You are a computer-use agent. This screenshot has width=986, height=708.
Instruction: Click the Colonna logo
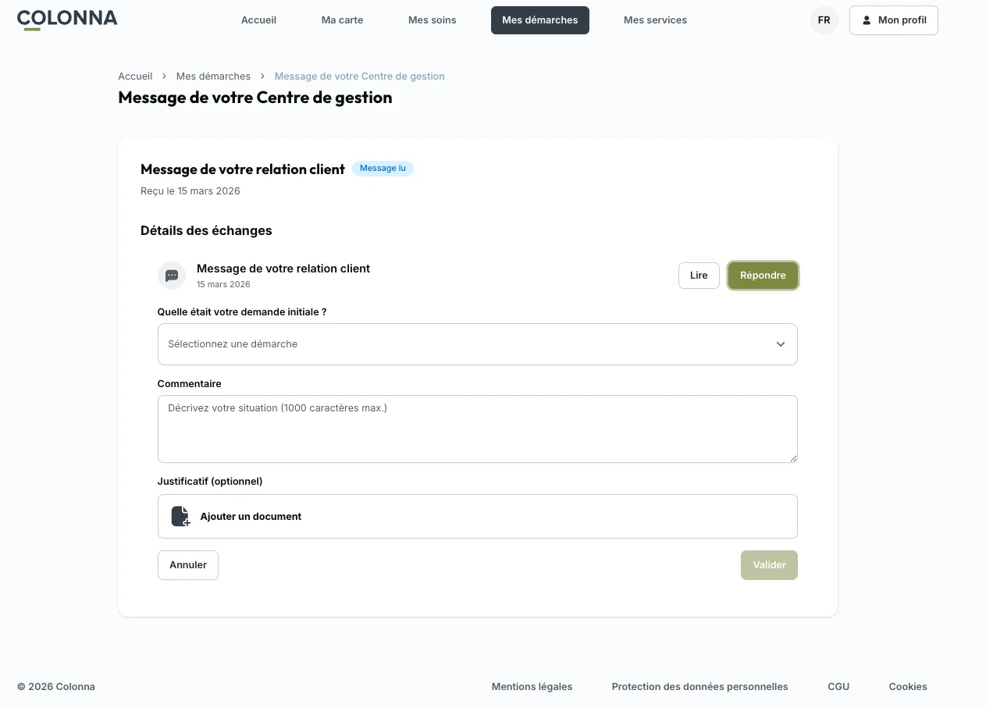(x=67, y=20)
